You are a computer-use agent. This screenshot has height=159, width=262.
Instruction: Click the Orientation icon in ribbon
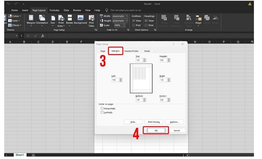pos(42,19)
